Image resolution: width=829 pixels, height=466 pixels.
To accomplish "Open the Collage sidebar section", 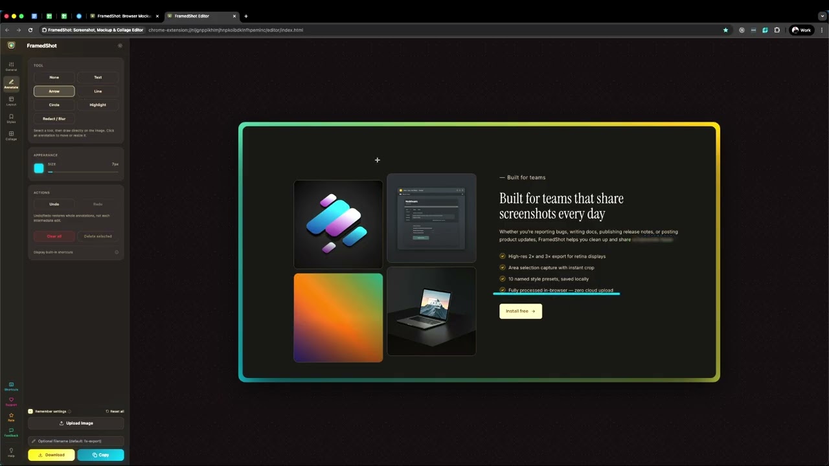I will [x=11, y=136].
